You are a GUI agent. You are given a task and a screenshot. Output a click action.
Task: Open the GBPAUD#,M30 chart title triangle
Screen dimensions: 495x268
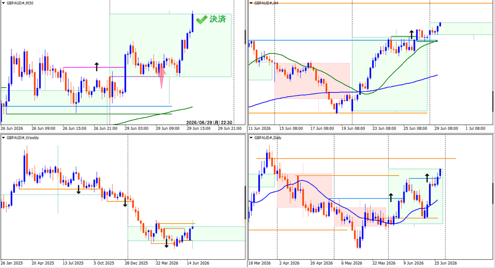point(3,3)
